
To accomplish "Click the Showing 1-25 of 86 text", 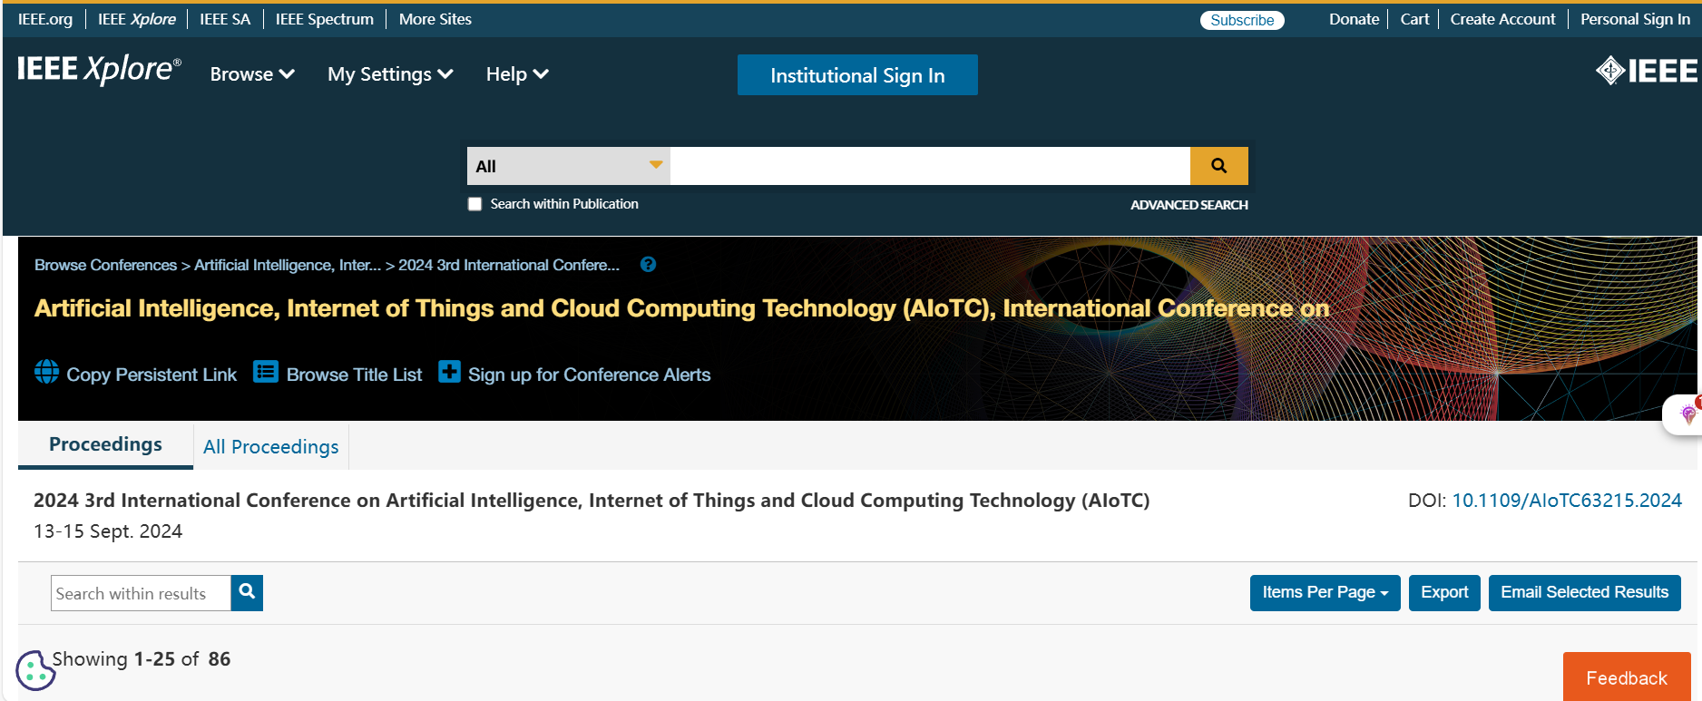I will point(141,659).
